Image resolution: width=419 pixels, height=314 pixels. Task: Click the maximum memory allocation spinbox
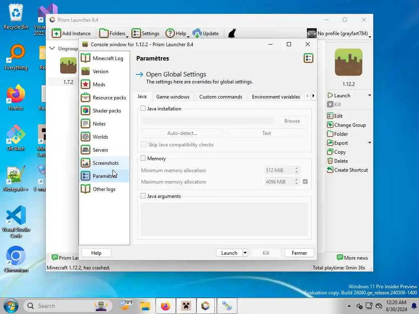tap(282, 182)
